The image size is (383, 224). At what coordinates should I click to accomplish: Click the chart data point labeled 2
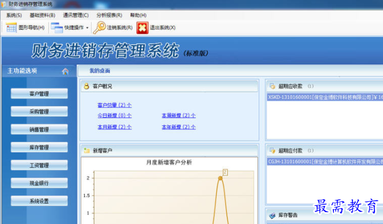pyautogui.click(x=220, y=178)
